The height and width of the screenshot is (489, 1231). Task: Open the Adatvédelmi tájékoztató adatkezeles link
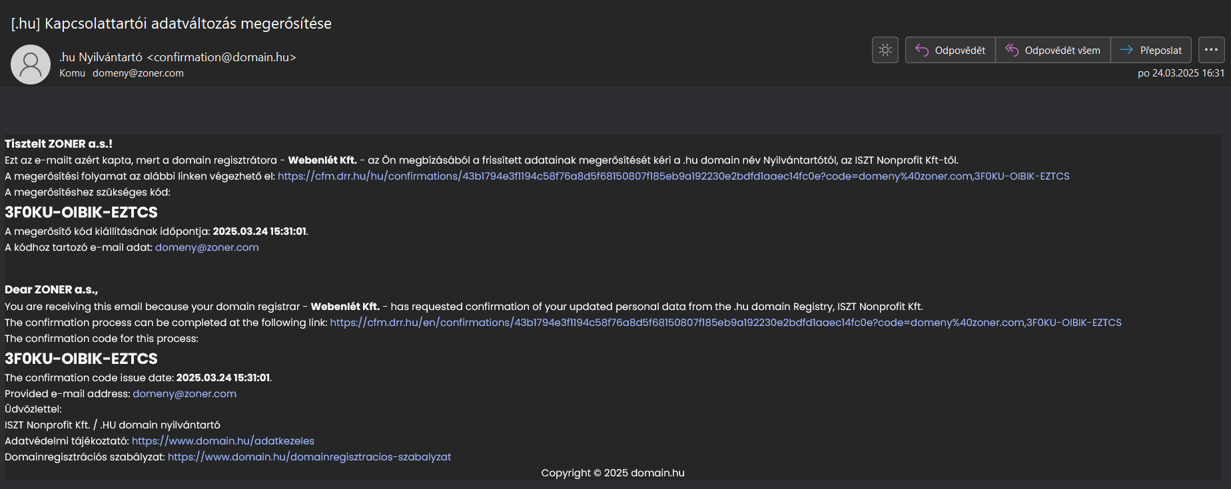(x=222, y=441)
